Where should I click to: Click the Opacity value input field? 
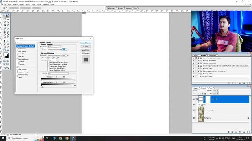pyautogui.click(x=65, y=49)
